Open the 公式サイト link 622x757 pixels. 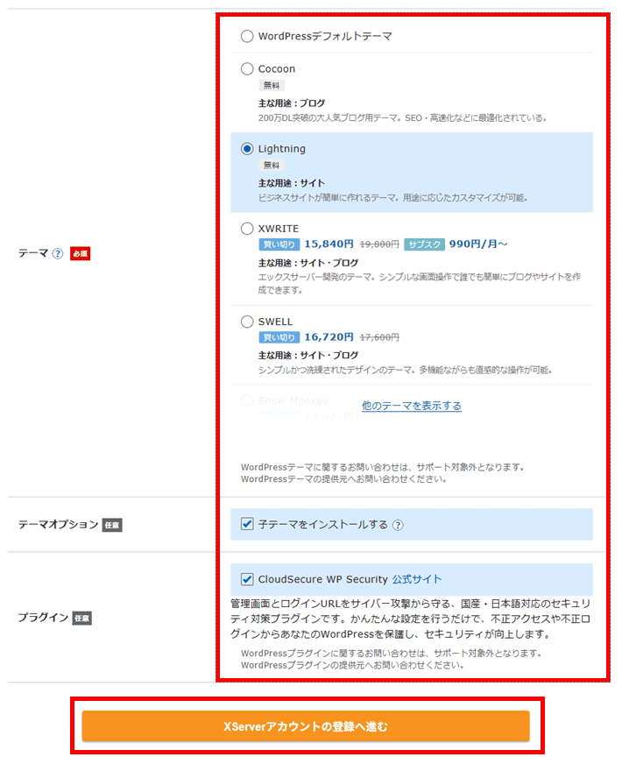click(417, 579)
